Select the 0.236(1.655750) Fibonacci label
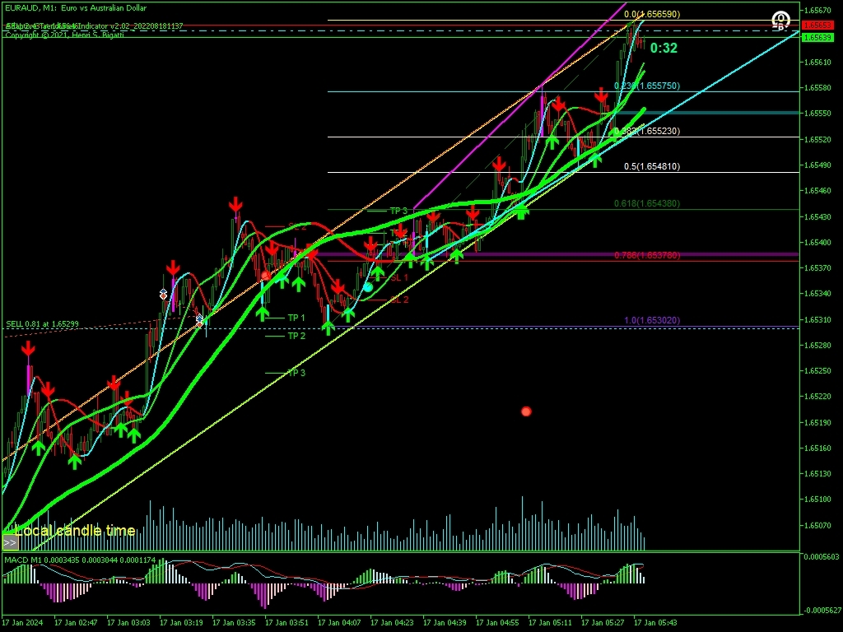The height and width of the screenshot is (632, 843). [x=647, y=86]
